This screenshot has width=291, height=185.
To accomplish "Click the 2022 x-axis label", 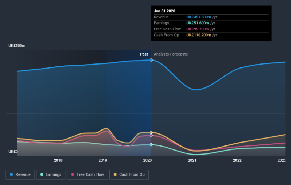I will click(x=237, y=160).
